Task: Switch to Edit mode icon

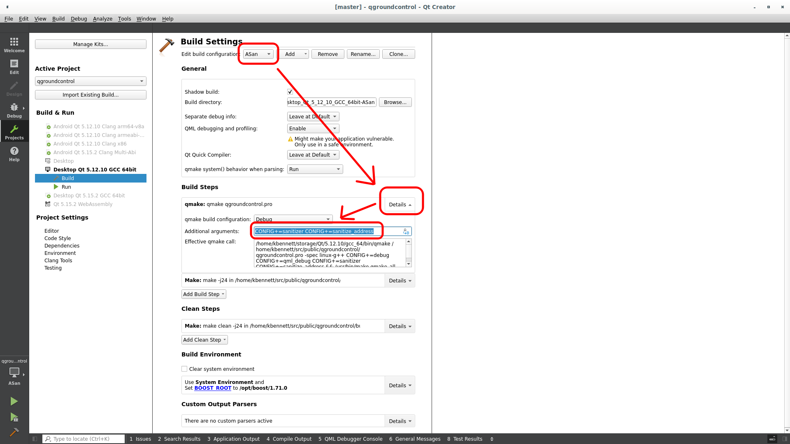Action: tap(14, 67)
